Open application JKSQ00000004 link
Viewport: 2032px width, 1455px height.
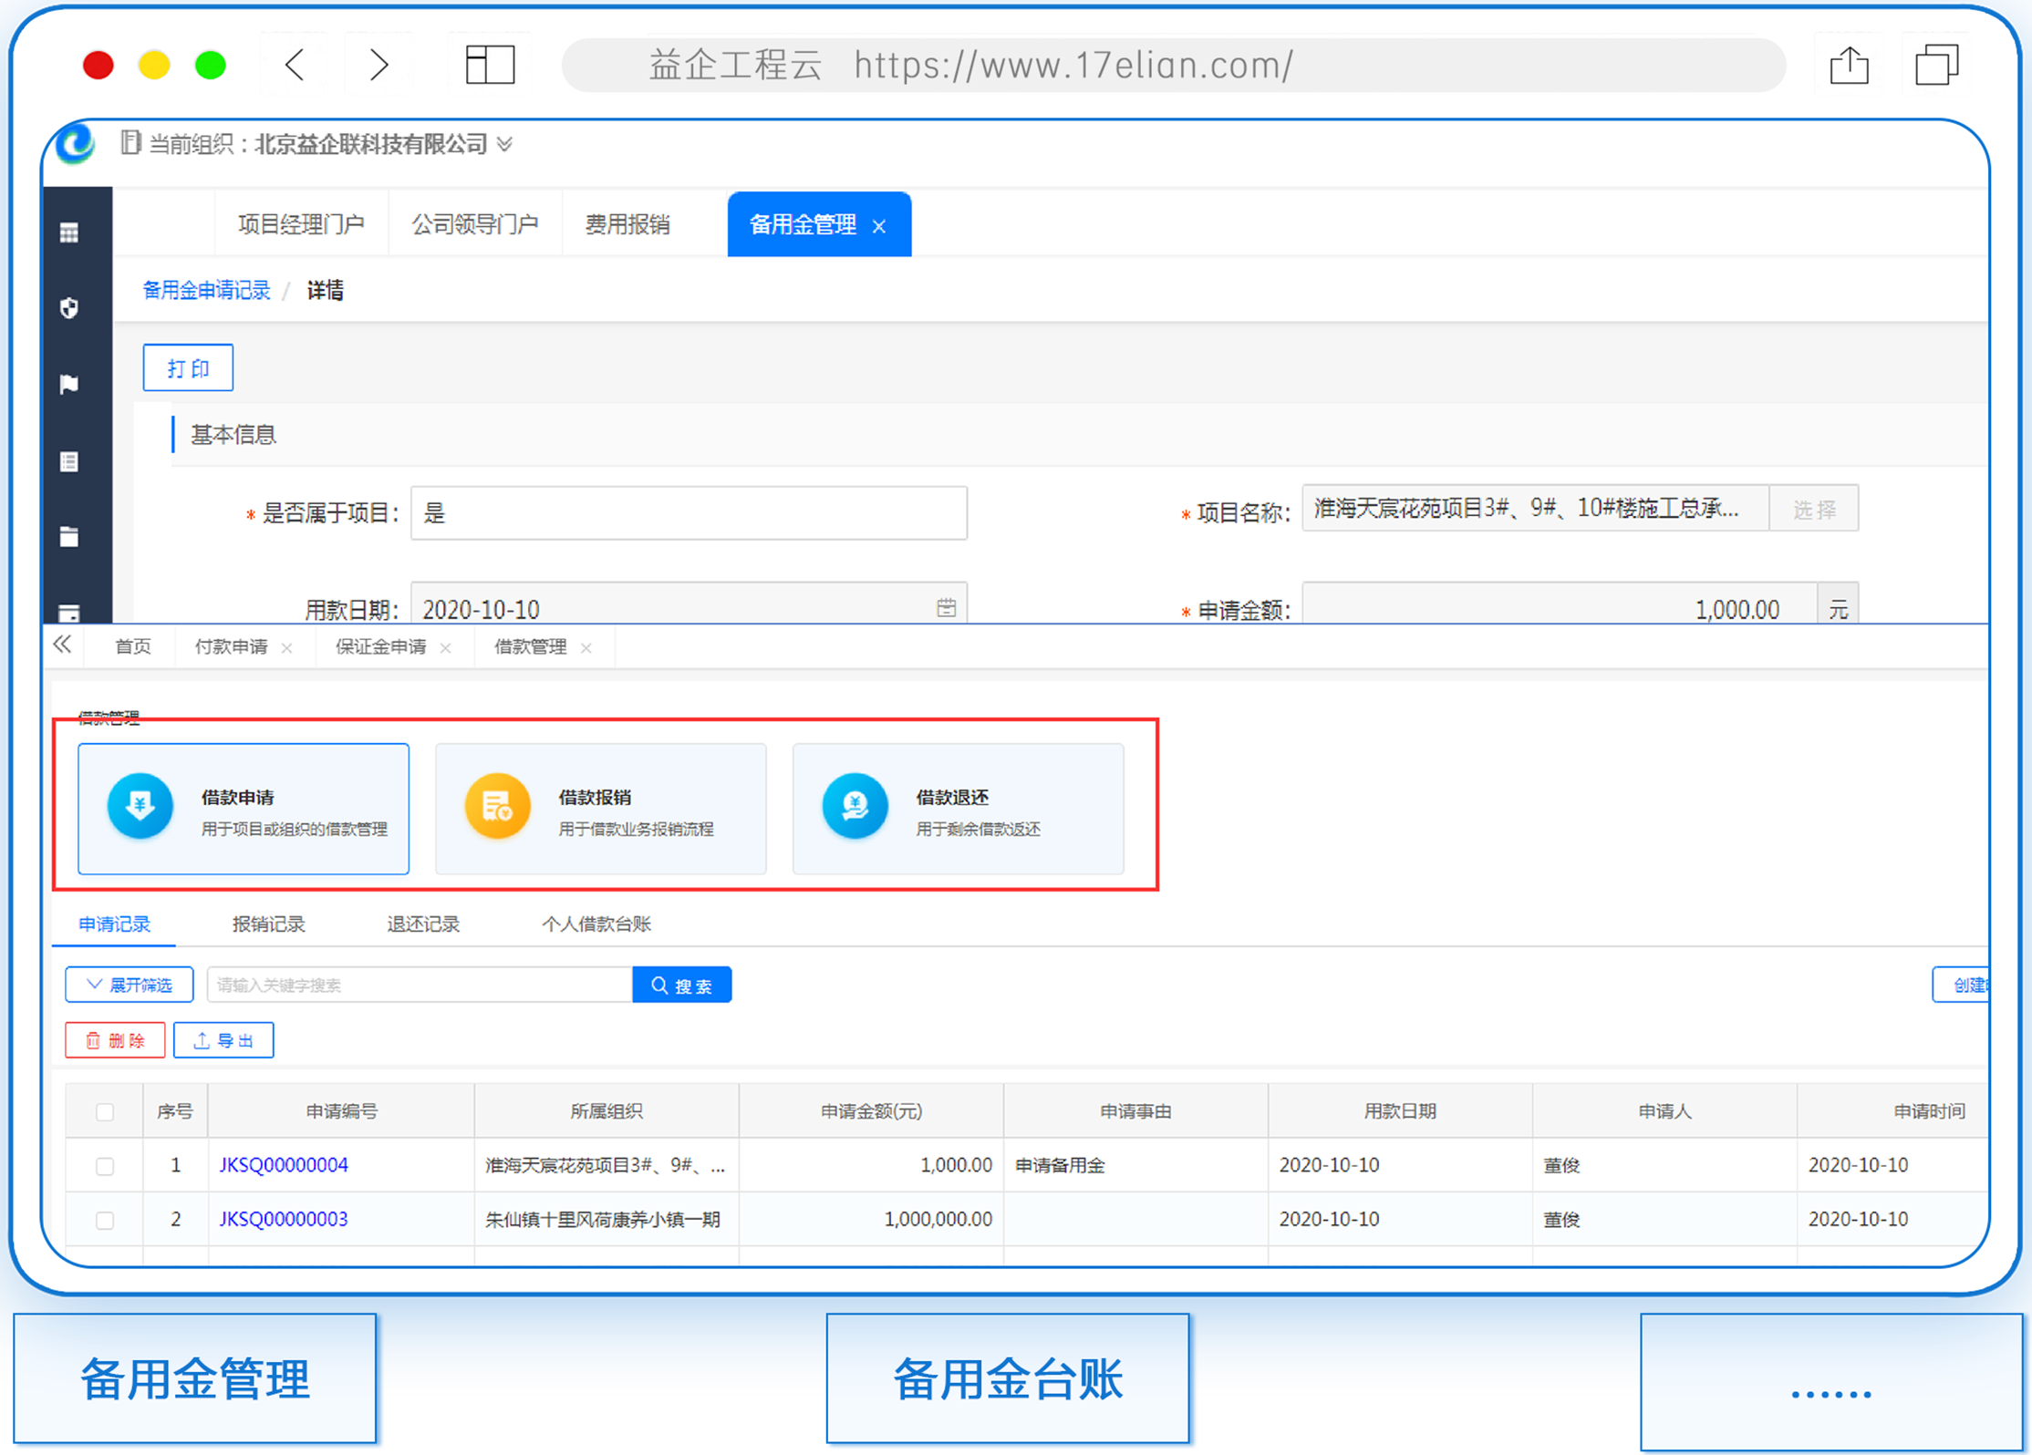[x=284, y=1165]
